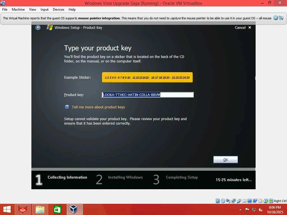Click the Windows flag logo in setup header
This screenshot has width=287, height=215.
click(x=50, y=27)
